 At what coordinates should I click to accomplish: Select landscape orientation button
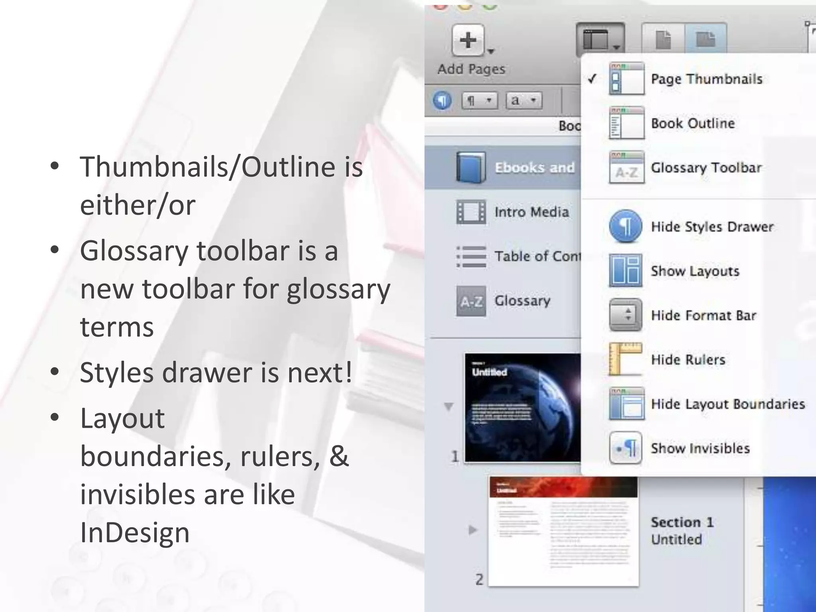click(x=706, y=39)
